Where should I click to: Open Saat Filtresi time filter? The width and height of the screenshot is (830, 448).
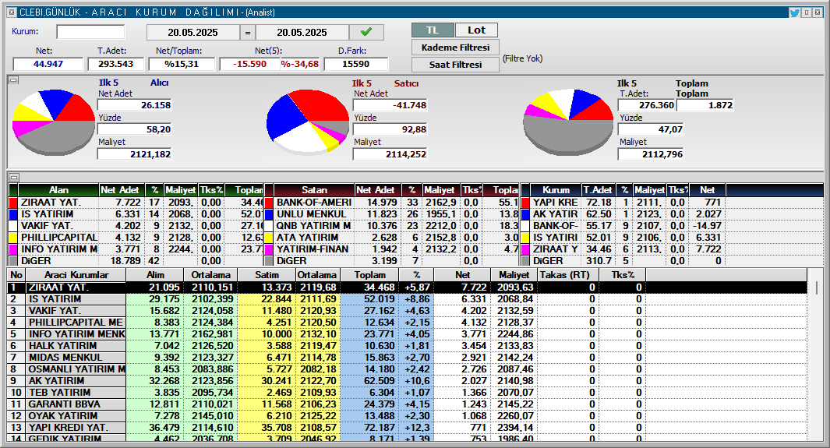pyautogui.click(x=455, y=65)
